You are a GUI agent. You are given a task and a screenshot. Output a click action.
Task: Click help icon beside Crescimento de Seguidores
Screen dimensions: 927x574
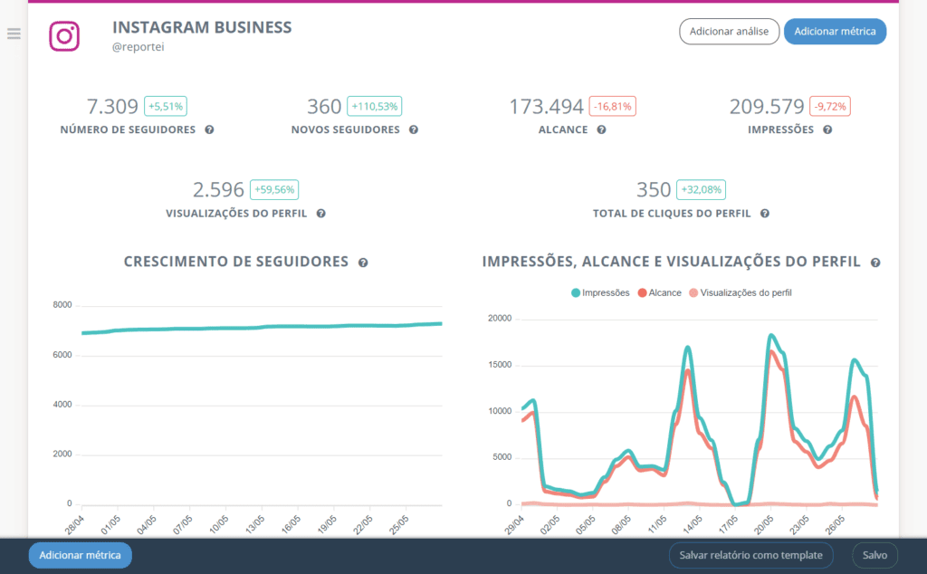pyautogui.click(x=363, y=263)
